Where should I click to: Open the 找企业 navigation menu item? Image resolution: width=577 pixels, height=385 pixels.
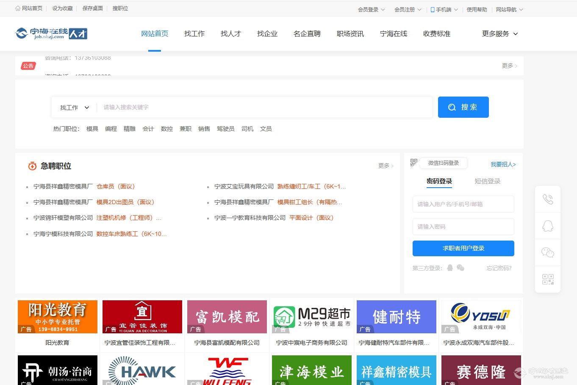[x=267, y=34]
